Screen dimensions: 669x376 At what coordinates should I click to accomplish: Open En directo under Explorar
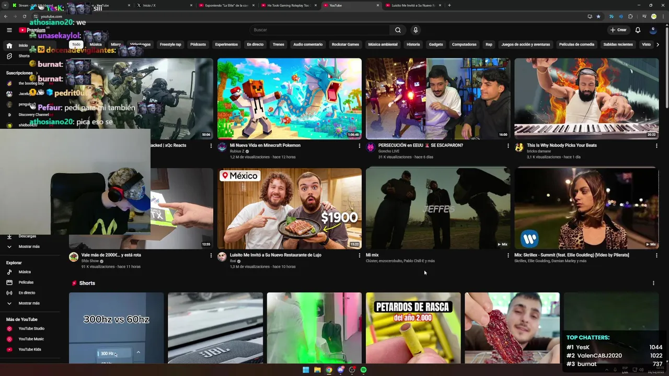click(x=27, y=292)
